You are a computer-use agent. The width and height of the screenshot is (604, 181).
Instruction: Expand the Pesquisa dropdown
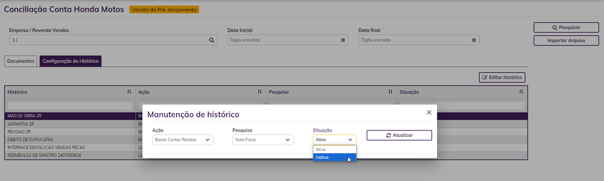pyautogui.click(x=263, y=140)
